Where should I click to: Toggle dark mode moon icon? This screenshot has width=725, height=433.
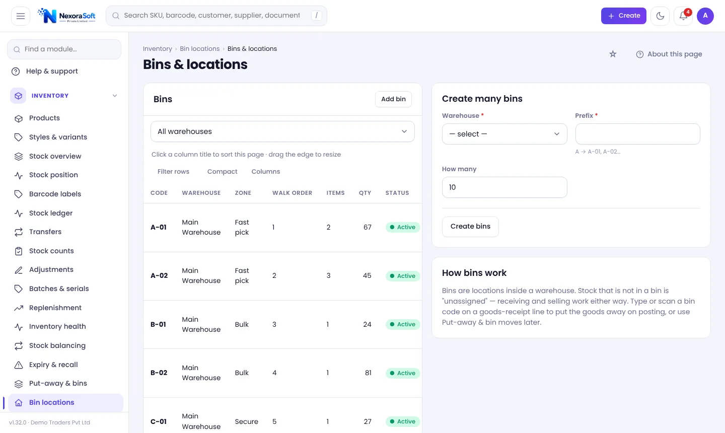click(x=660, y=16)
